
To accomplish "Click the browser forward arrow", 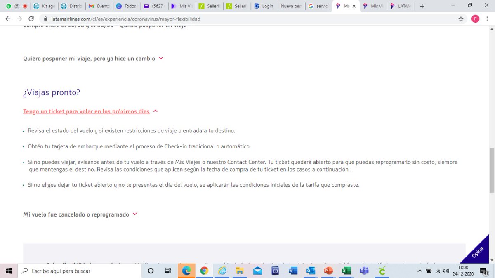I will [20, 19].
